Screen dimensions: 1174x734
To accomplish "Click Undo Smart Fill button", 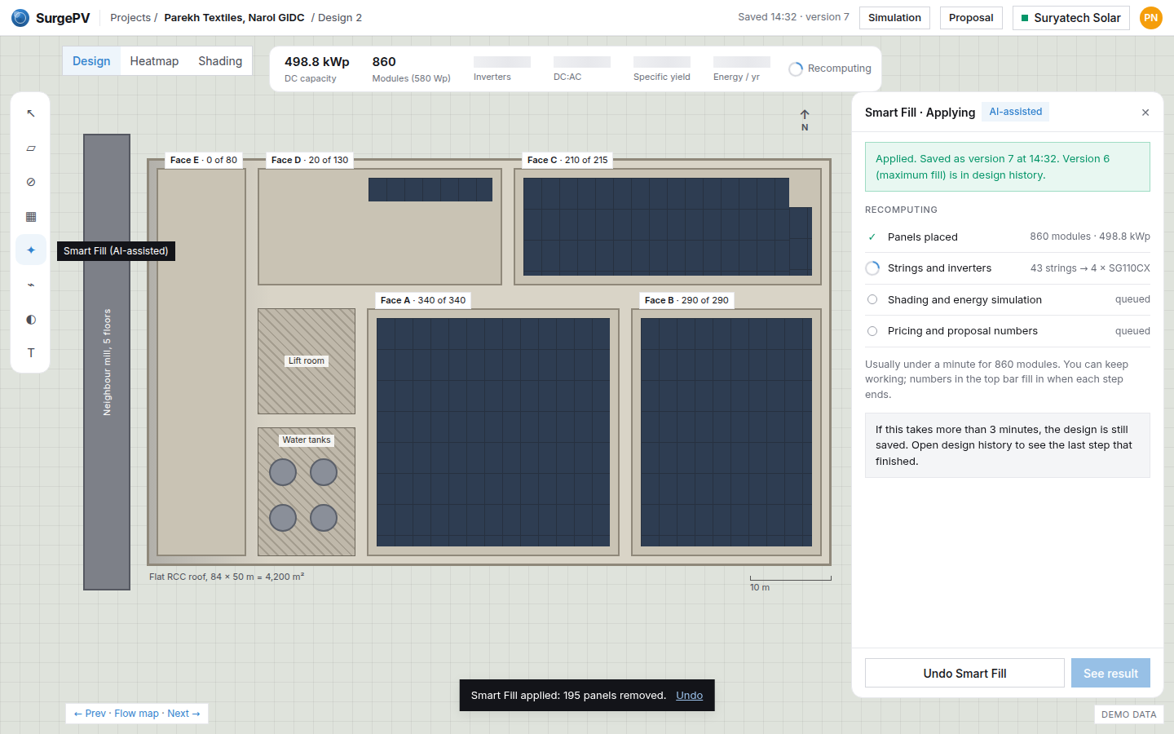I will click(x=964, y=673).
